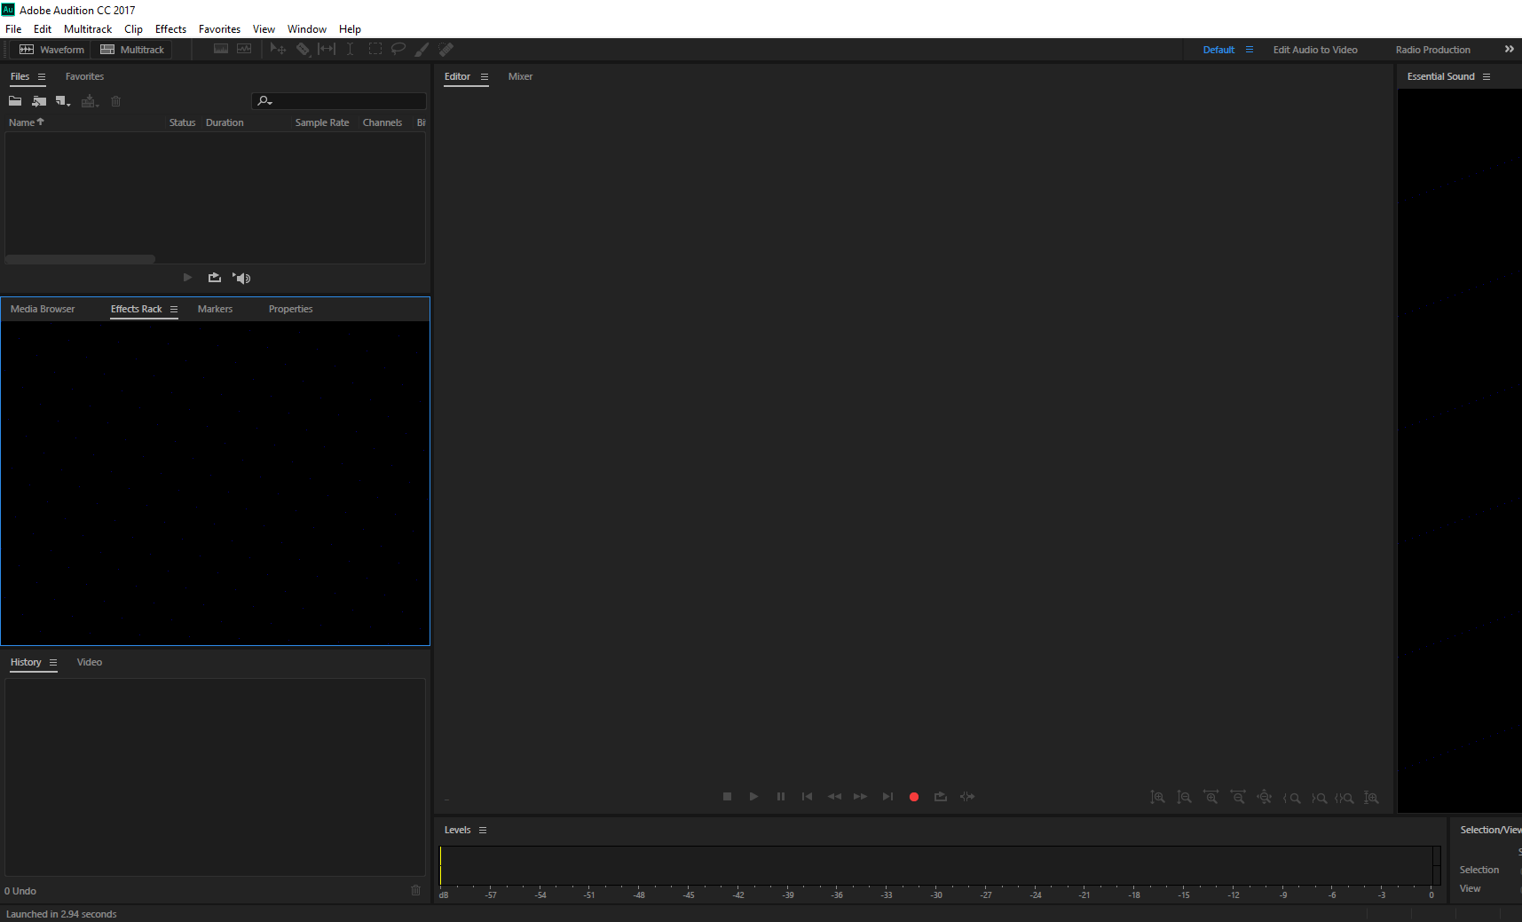Select the Move tool in the toolbar
Viewport: 1522px width, 922px height.
click(x=278, y=49)
